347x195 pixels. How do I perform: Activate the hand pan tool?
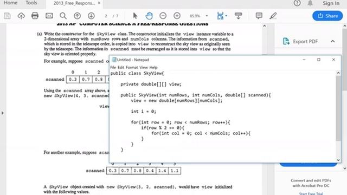(149, 16)
